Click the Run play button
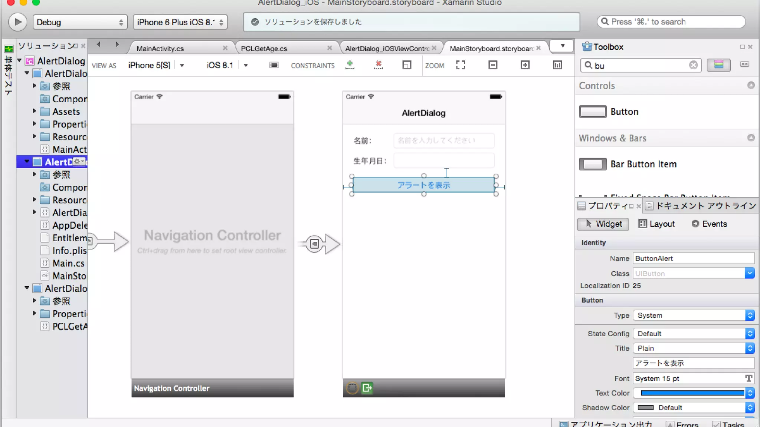Screen dimensions: 760x427 point(17,22)
